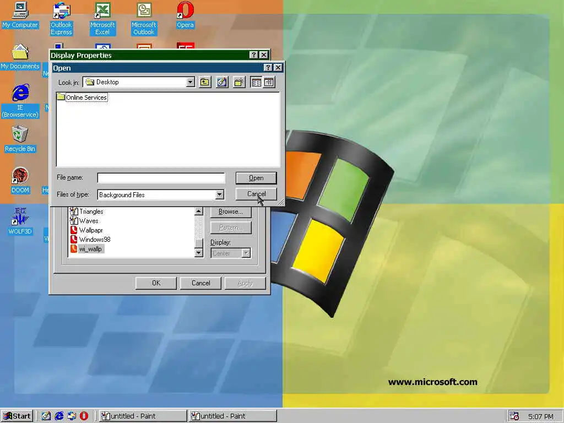Expand the Files of type dropdown
Image resolution: width=564 pixels, height=423 pixels.
(219, 195)
